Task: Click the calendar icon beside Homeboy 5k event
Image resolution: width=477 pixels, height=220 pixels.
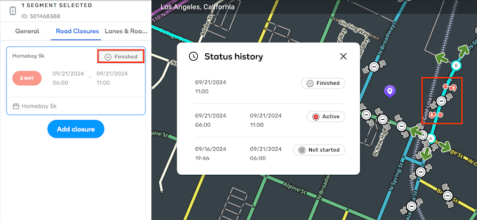Action: point(16,107)
